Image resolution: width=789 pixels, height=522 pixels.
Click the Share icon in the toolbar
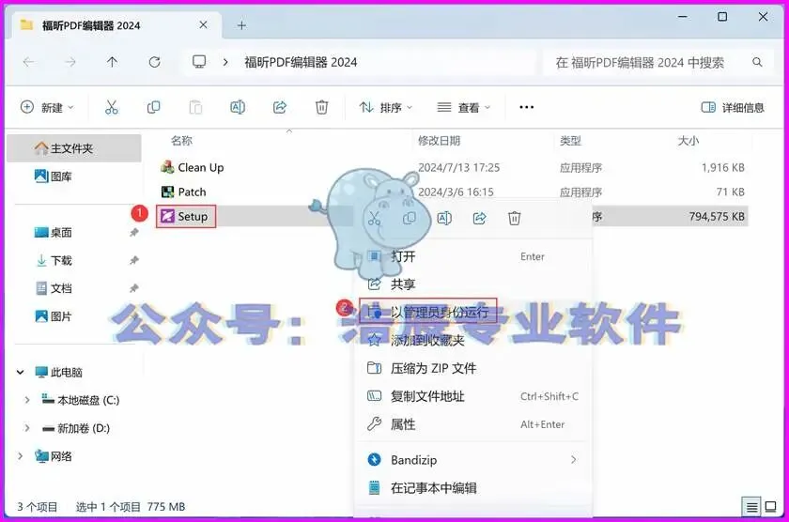(x=279, y=107)
